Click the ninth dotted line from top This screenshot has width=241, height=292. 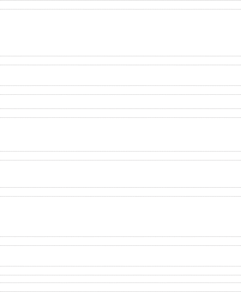point(120,151)
